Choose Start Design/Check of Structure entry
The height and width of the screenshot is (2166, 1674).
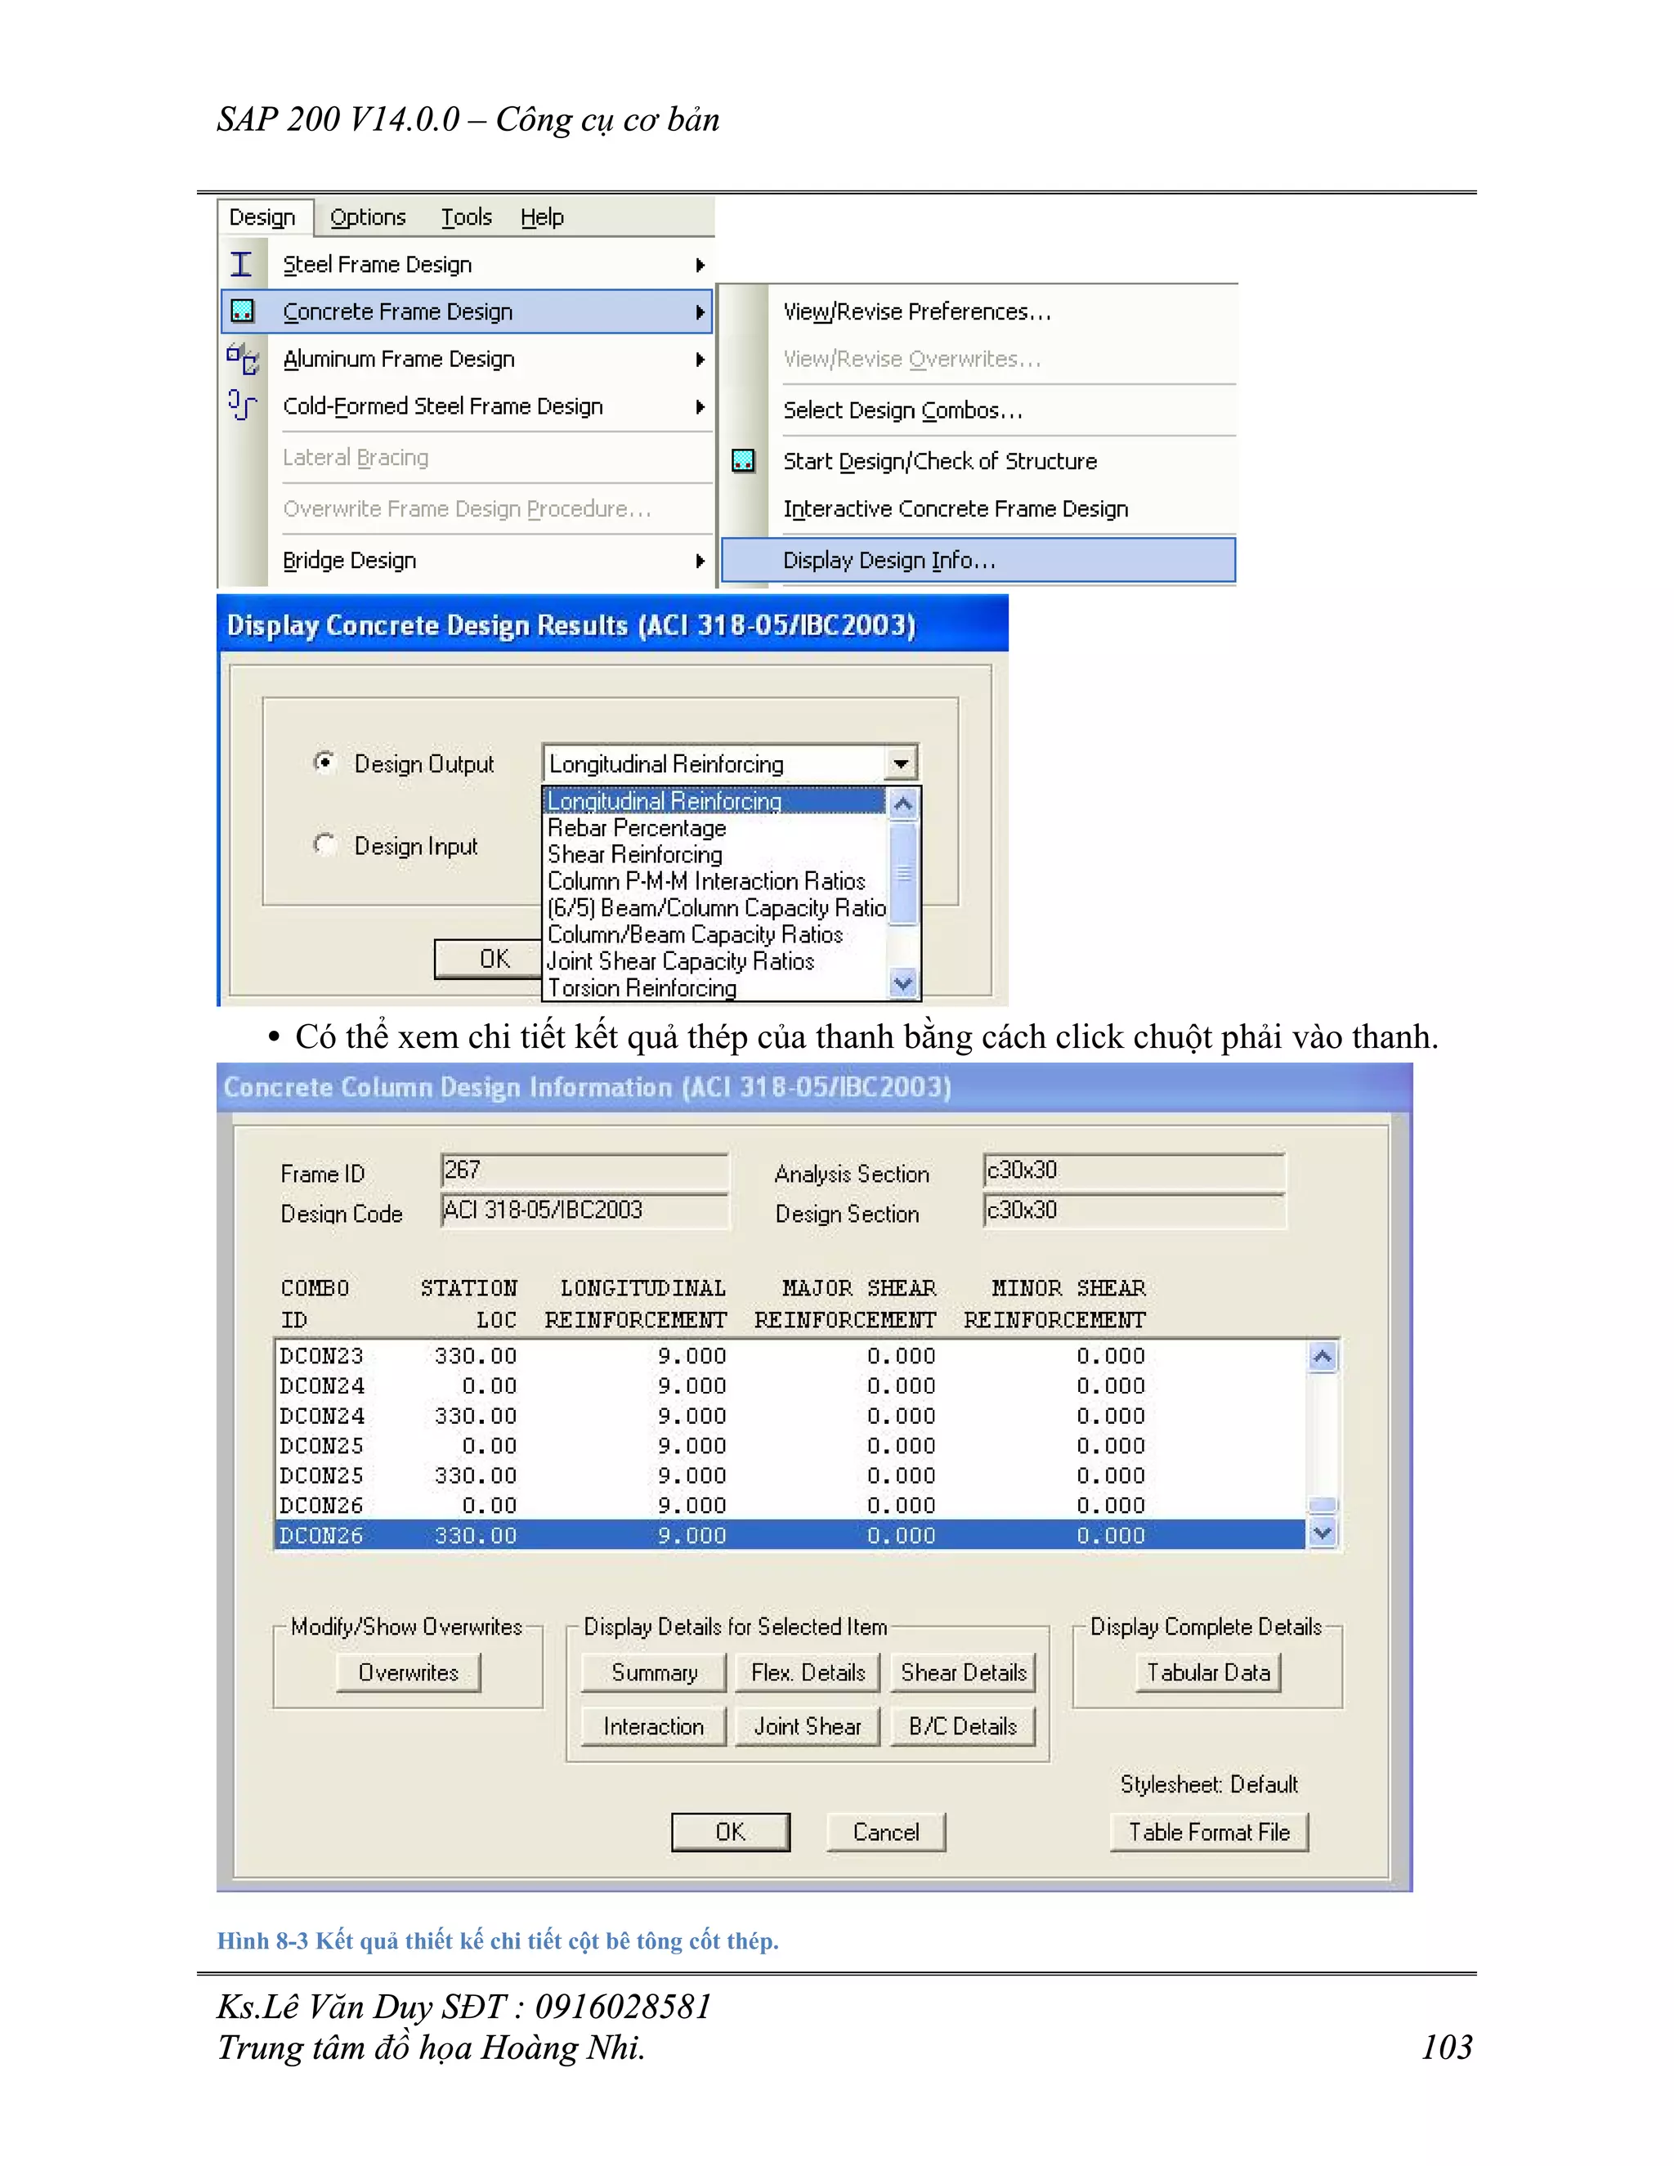coord(978,461)
